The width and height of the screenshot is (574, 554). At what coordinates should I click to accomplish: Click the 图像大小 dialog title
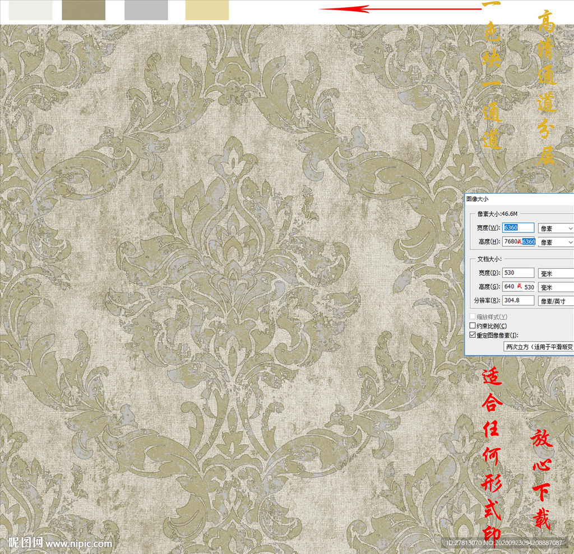pos(478,199)
